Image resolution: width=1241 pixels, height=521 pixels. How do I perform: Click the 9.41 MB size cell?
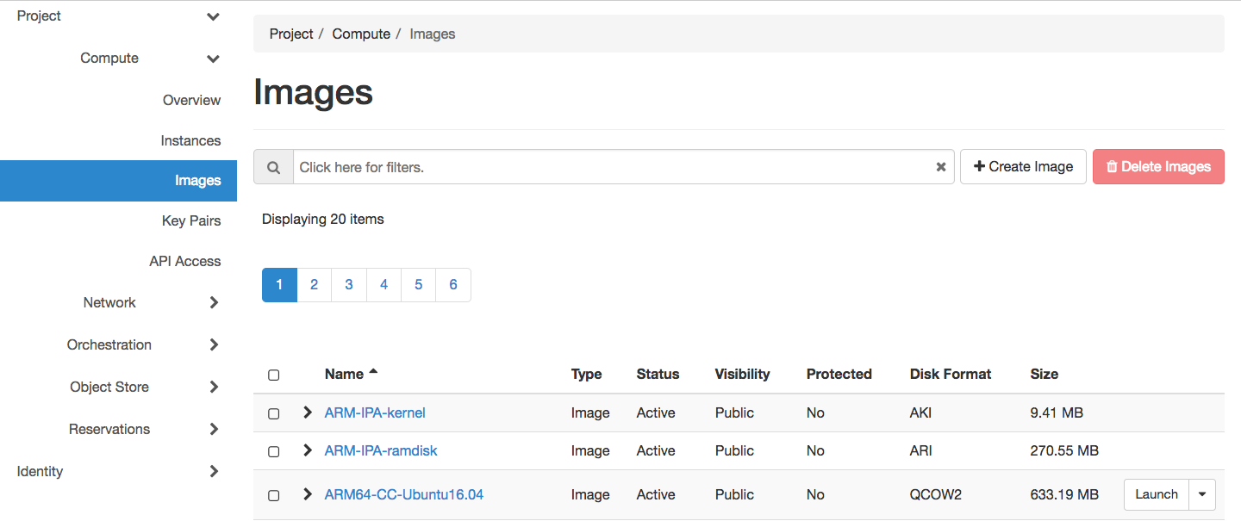click(1057, 412)
